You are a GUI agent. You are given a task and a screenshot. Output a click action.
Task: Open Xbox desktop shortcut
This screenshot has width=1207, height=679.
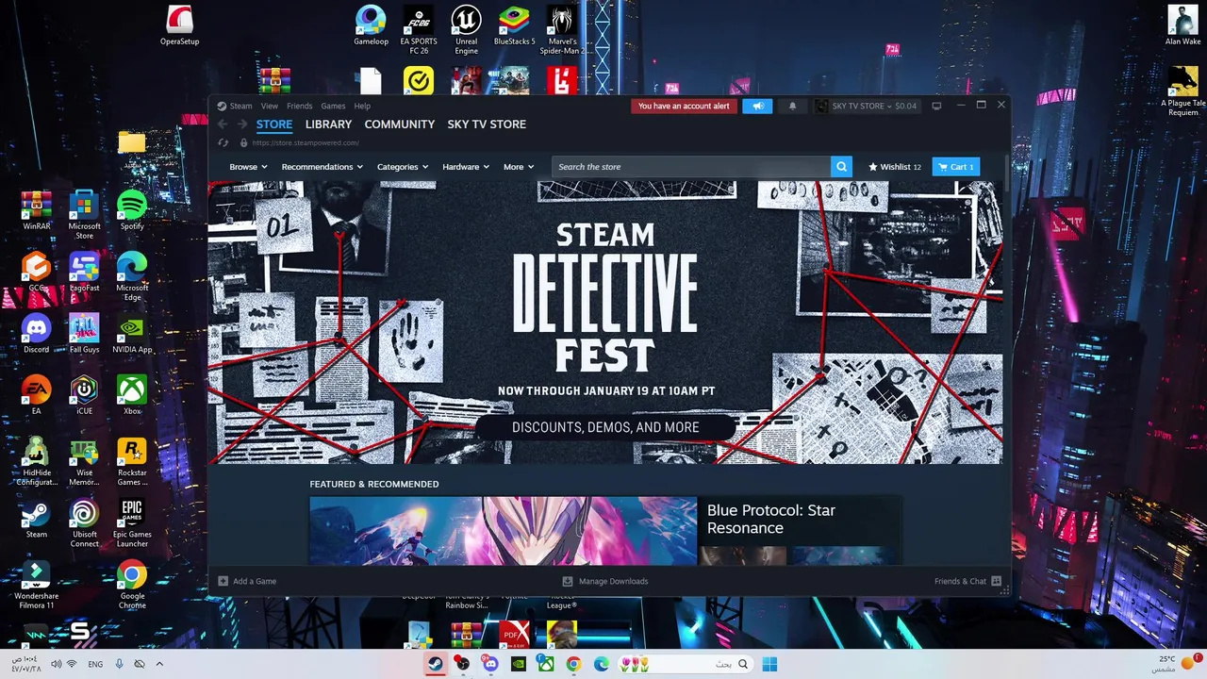click(x=132, y=394)
